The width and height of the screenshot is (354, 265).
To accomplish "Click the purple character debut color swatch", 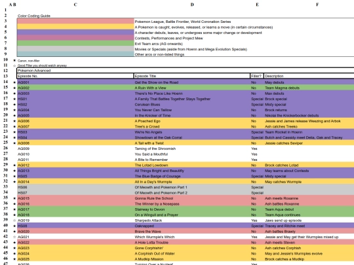I will click(75, 32).
